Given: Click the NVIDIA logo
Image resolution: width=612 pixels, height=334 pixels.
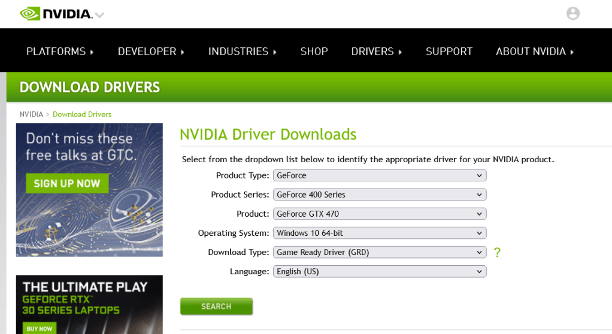Looking at the screenshot, I should [x=56, y=14].
